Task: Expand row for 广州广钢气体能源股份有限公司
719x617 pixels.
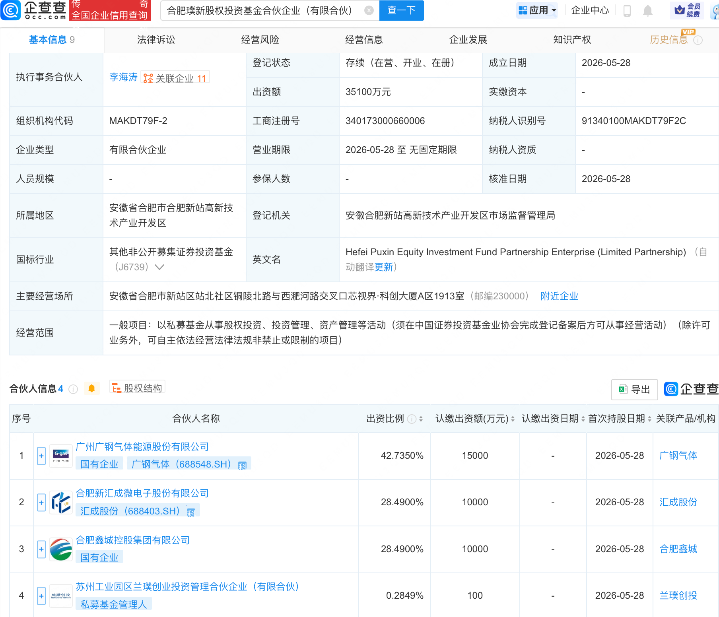Action: (x=41, y=456)
